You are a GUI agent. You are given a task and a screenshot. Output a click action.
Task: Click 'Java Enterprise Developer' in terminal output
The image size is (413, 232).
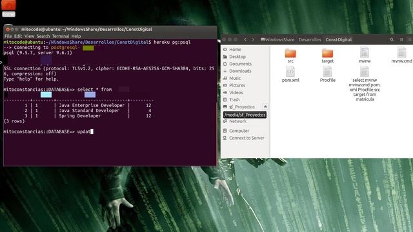[92, 105]
